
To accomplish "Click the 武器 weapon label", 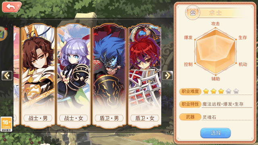I will click(190, 117).
